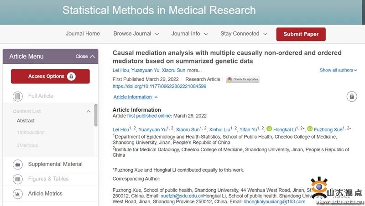365x206 pixels.
Task: Open Fuzhong Xue's ORCID iD icon
Action: 310,129
